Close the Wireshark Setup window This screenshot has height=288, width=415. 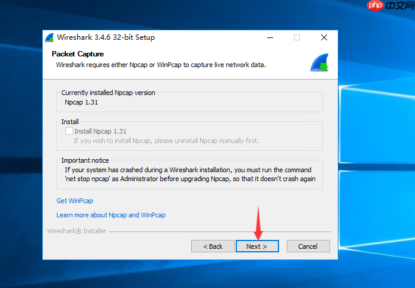click(x=324, y=37)
